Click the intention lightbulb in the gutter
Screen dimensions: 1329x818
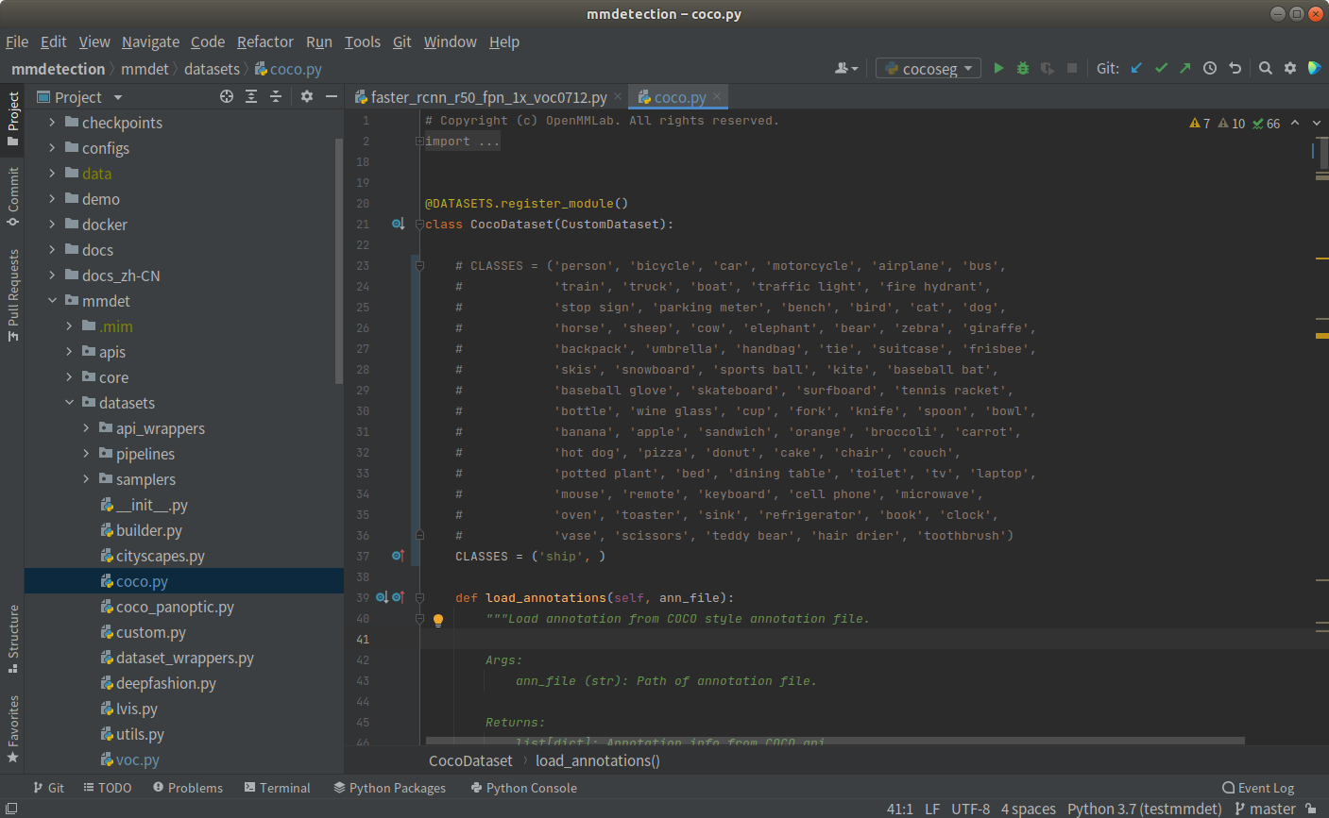(438, 620)
